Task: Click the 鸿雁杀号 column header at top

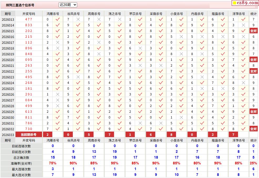Action: (53, 14)
